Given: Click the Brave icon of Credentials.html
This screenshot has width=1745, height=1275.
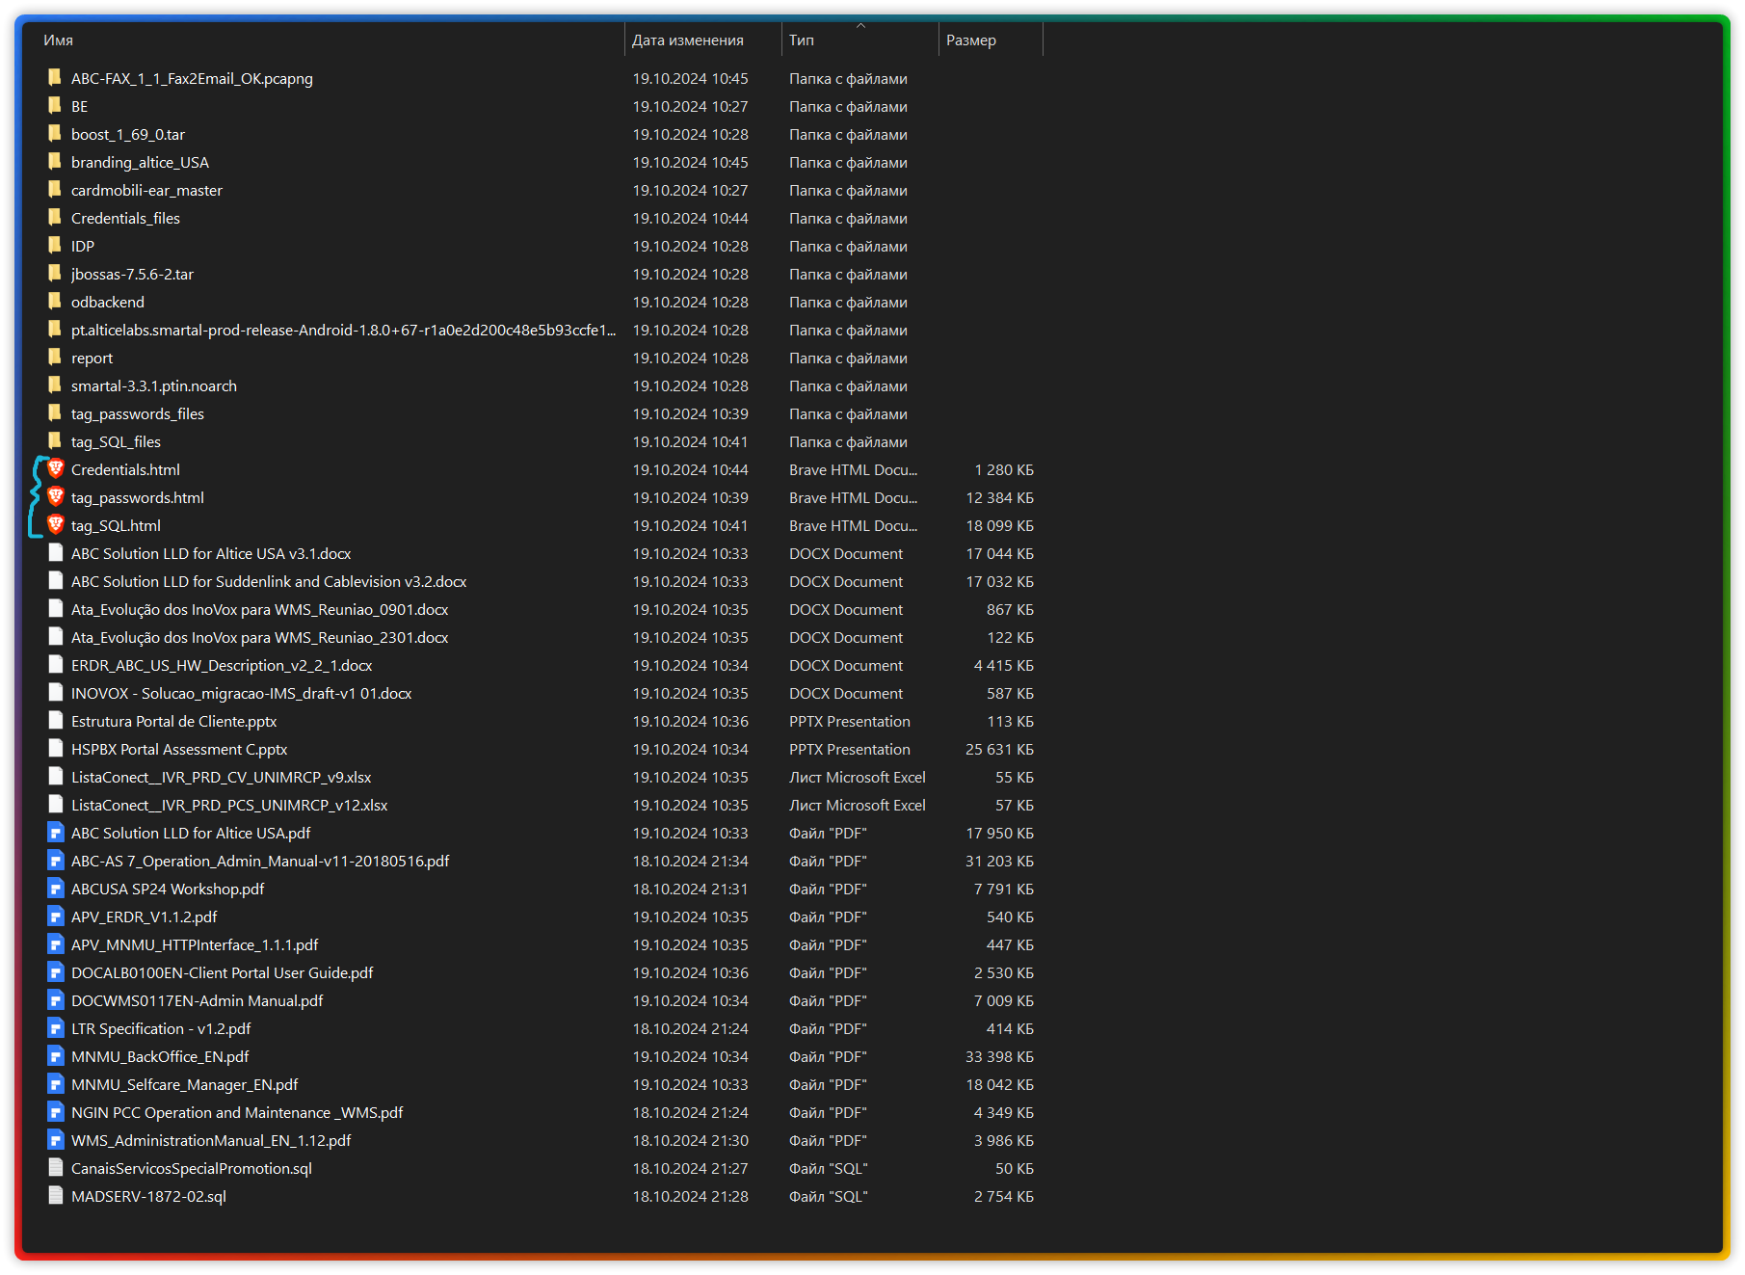Looking at the screenshot, I should pos(56,469).
